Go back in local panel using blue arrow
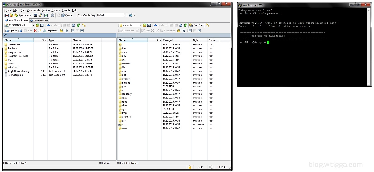This screenshot has height=172, width=374. click(49, 25)
